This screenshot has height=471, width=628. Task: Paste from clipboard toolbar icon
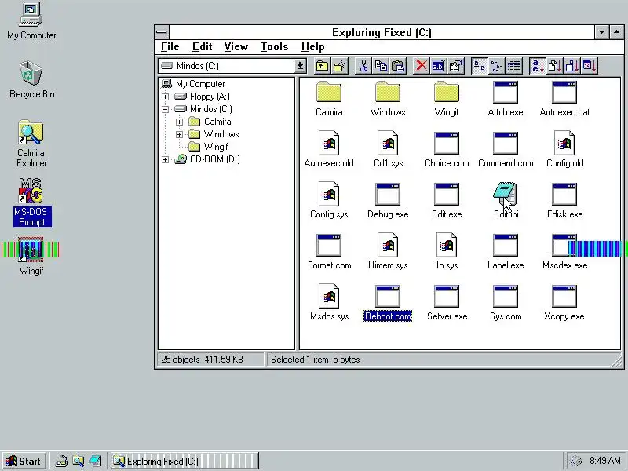(398, 66)
